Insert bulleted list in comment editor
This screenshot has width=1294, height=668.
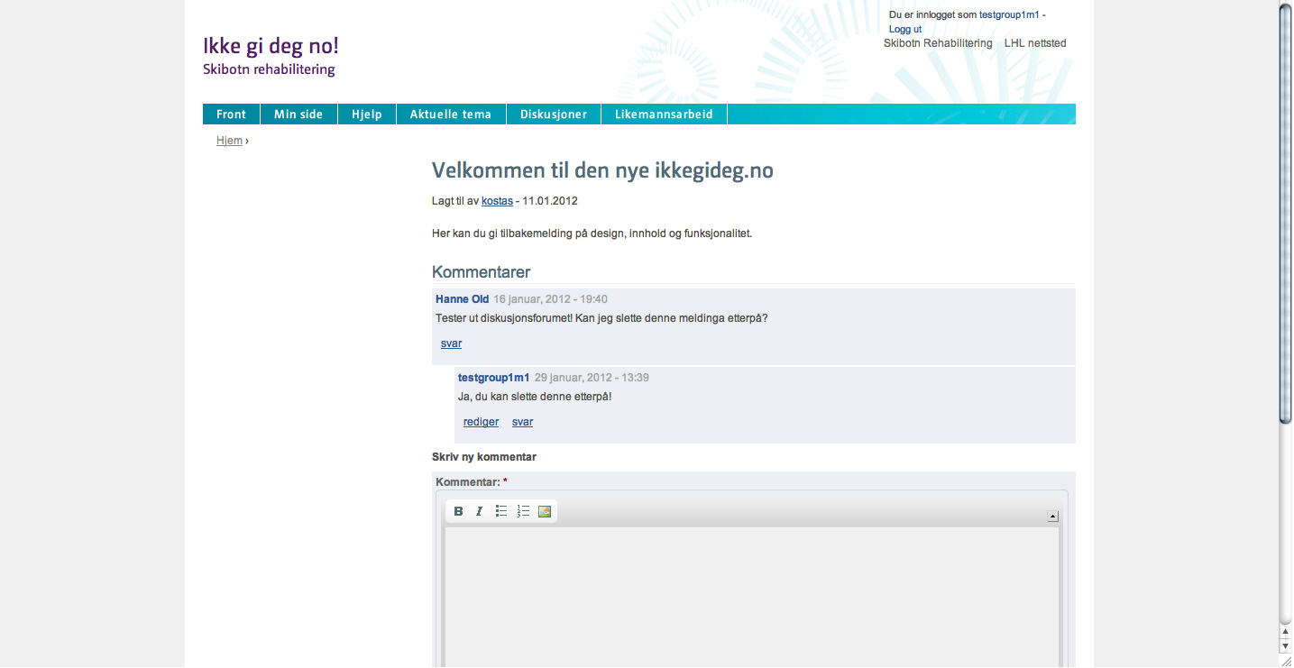tap(501, 511)
